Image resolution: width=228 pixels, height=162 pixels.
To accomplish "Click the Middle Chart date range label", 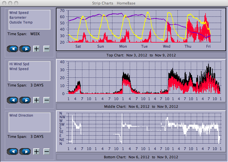I will (141, 106).
